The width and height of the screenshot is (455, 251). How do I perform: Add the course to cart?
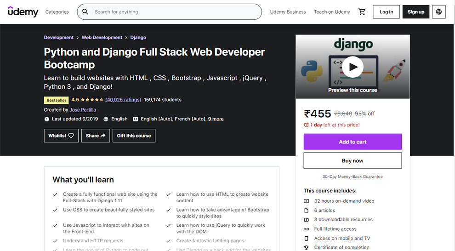pos(353,142)
